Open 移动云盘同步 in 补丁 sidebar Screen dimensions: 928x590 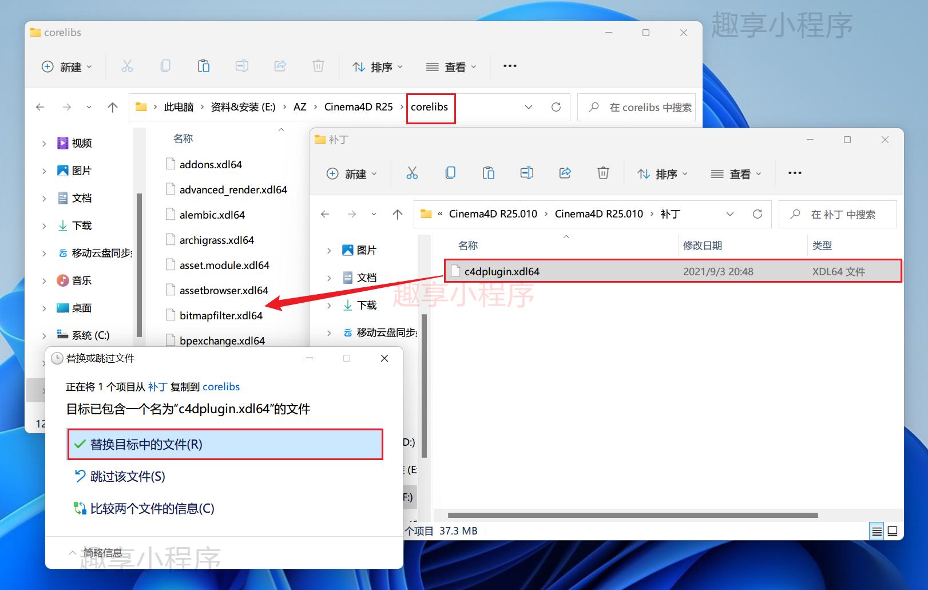coord(380,332)
